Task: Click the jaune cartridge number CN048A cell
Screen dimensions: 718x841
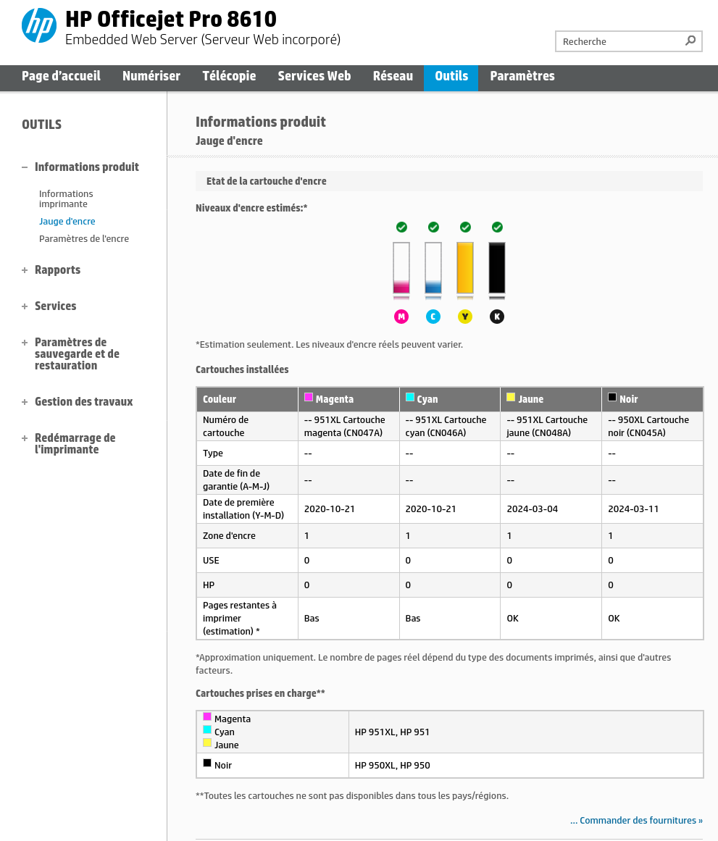Action: 551,427
